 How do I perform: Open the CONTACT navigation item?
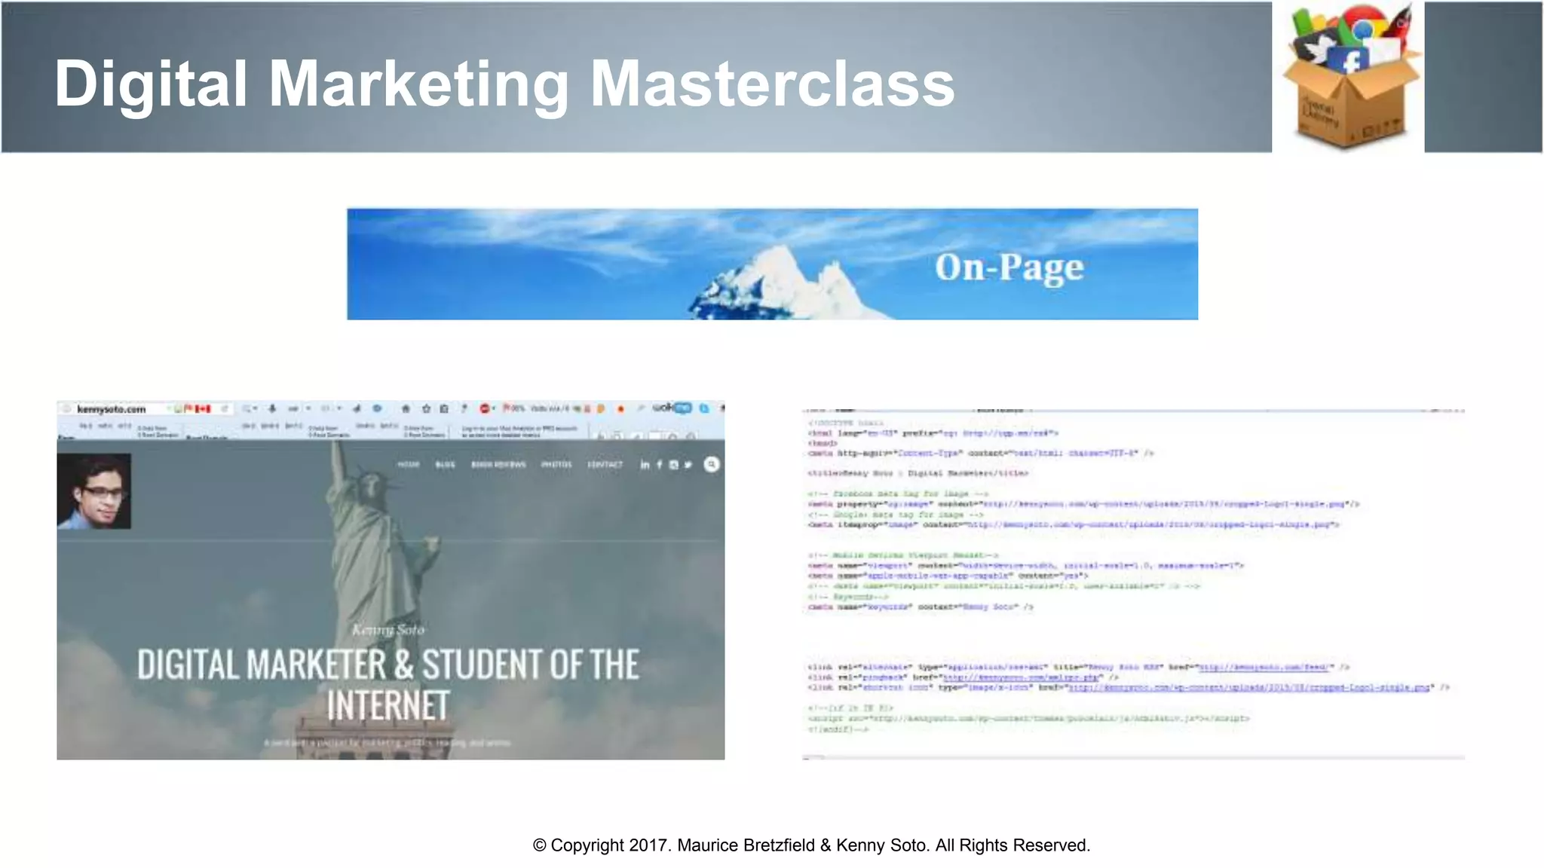[605, 465]
